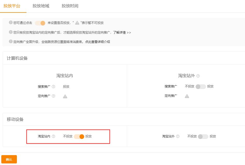Click warning icon beside 淘宝站外 定向推广
The image size is (245, 165).
click(x=187, y=96)
